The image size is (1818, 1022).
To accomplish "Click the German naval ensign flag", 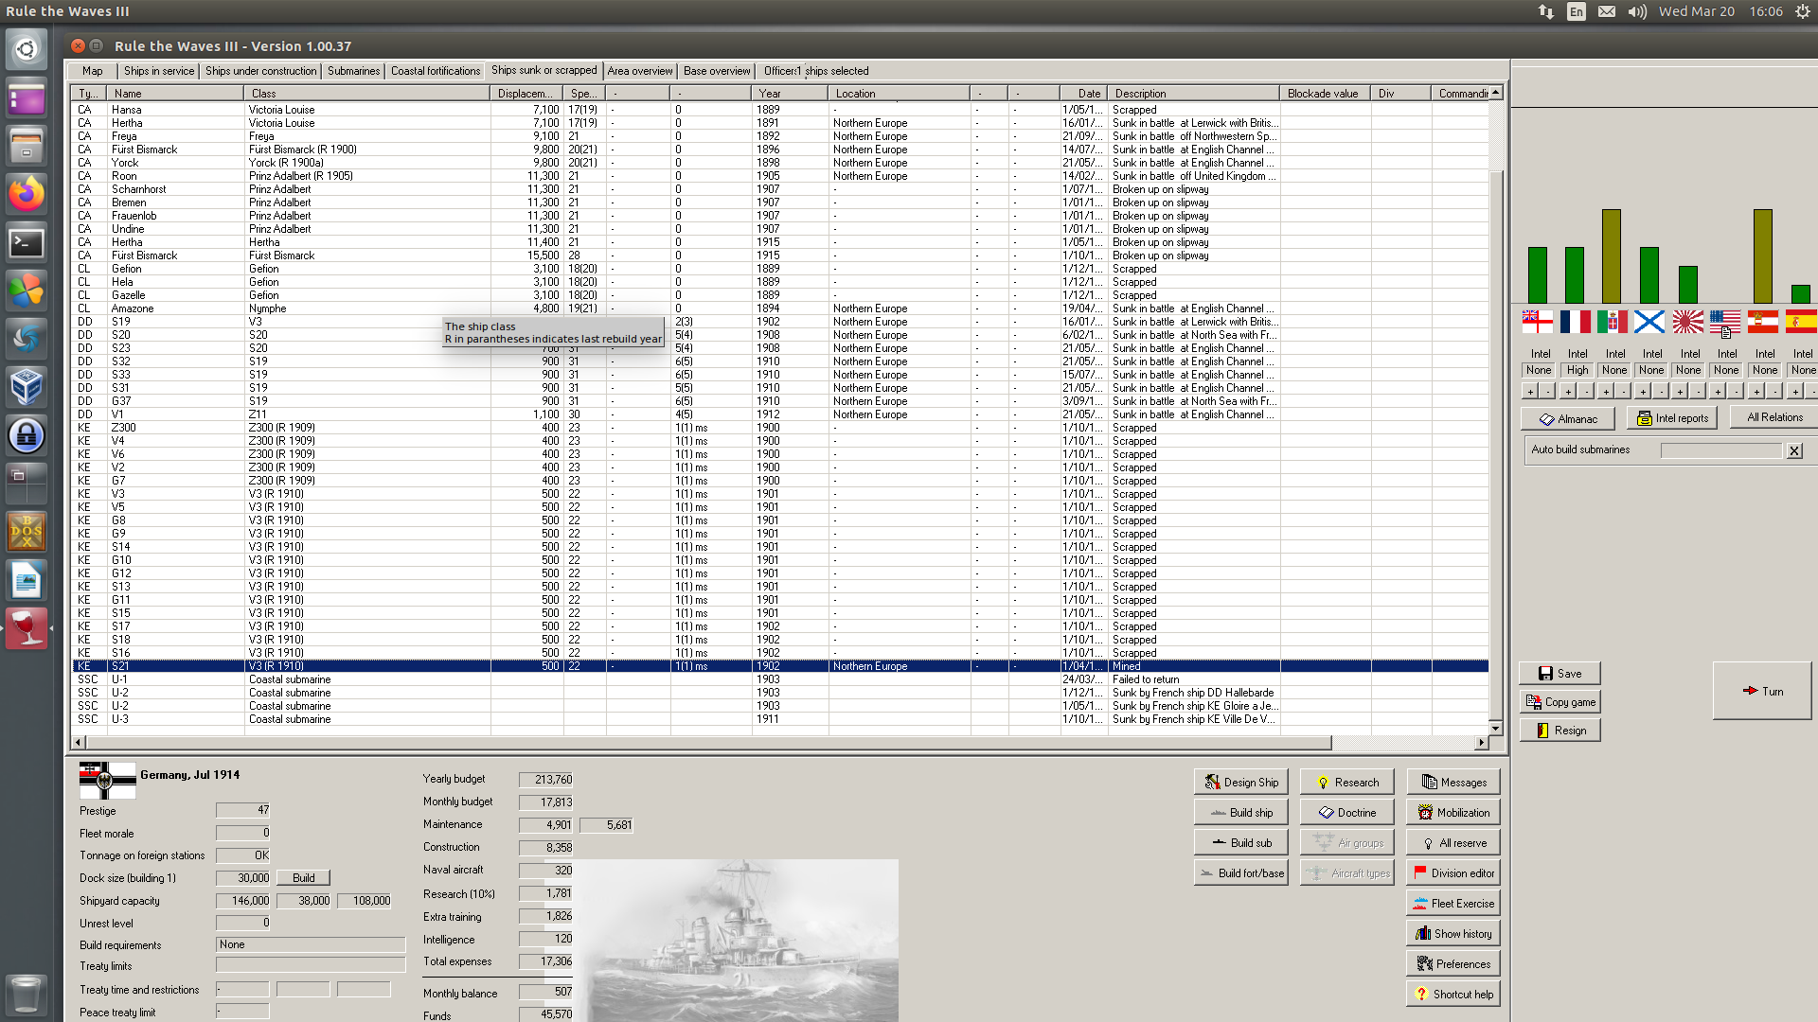I will [x=107, y=781].
